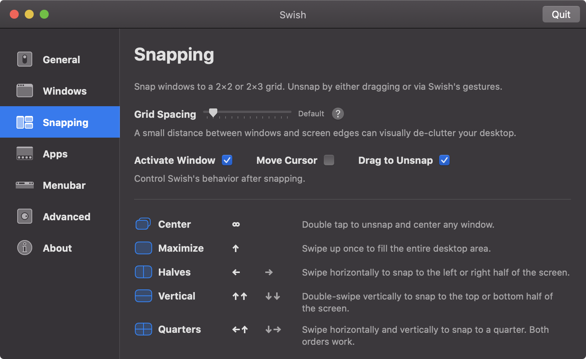
Task: Click the Quit button
Action: (x=561, y=14)
